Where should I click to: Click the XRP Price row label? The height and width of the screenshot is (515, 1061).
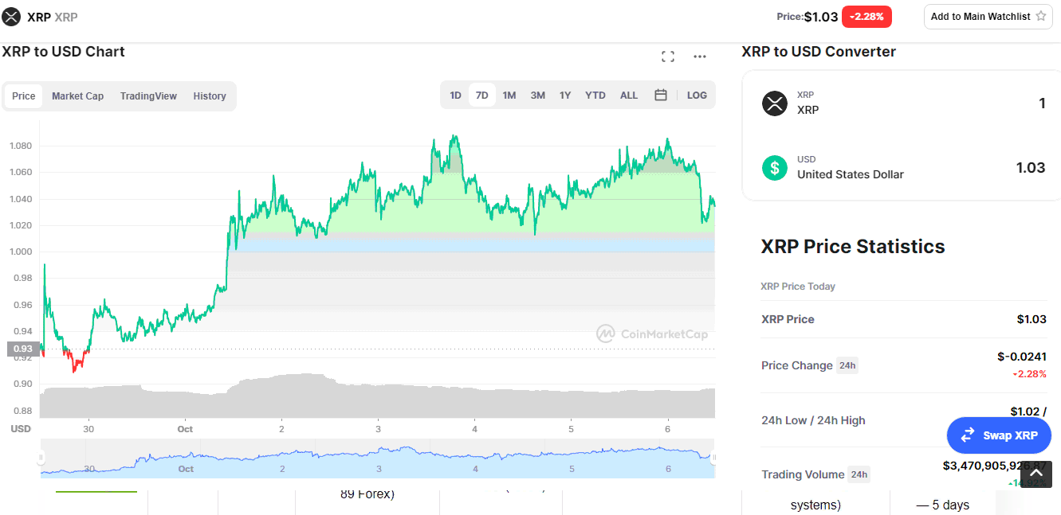(788, 319)
